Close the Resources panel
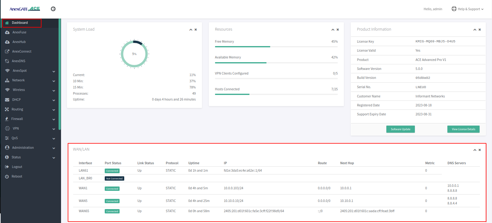 [x=338, y=30]
